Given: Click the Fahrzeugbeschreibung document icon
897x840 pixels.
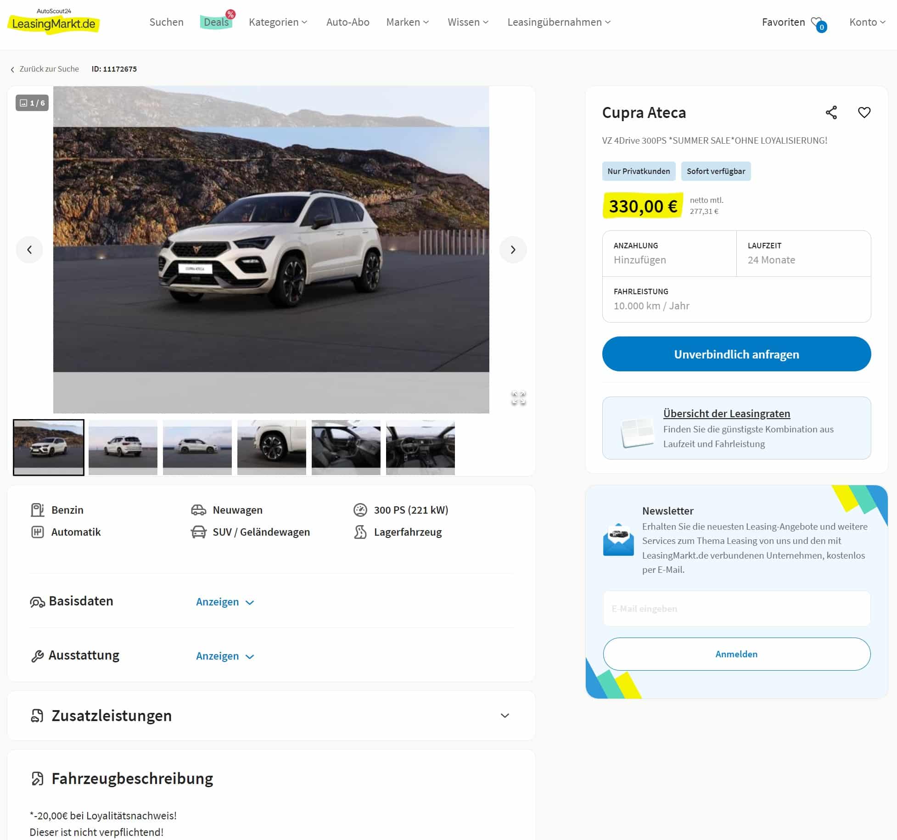Looking at the screenshot, I should pyautogui.click(x=37, y=778).
